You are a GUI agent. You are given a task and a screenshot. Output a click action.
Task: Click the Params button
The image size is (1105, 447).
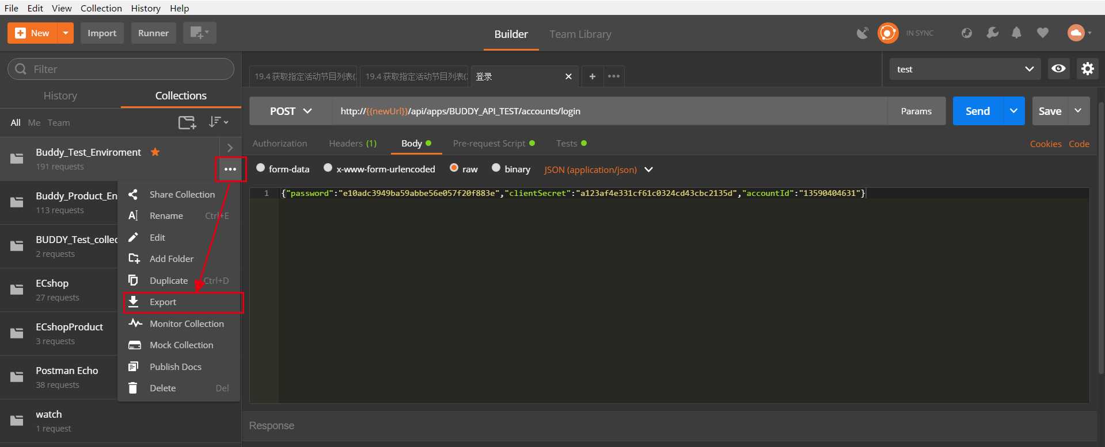tap(916, 111)
